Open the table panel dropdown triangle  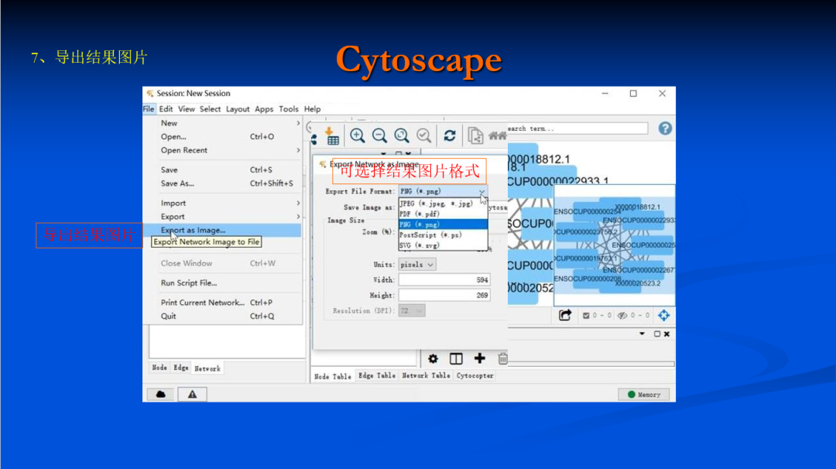642,334
